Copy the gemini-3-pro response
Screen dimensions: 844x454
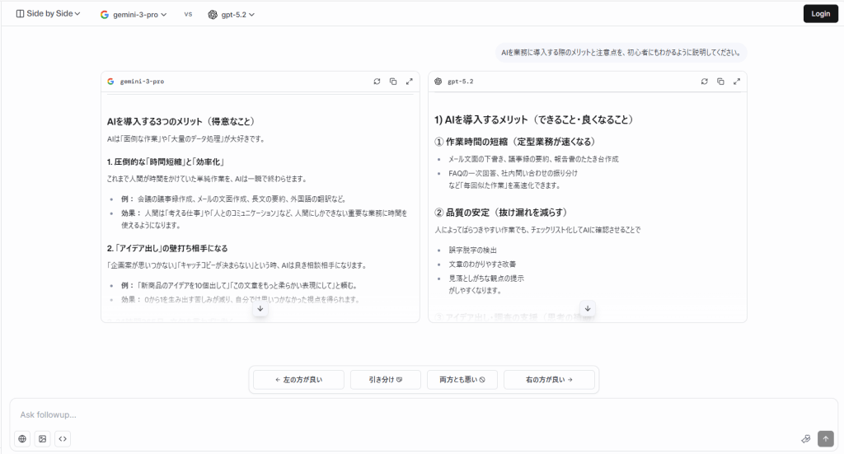[393, 82]
